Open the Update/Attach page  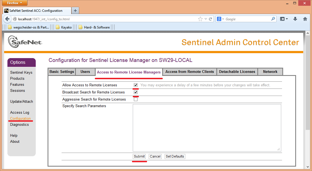click(x=21, y=101)
